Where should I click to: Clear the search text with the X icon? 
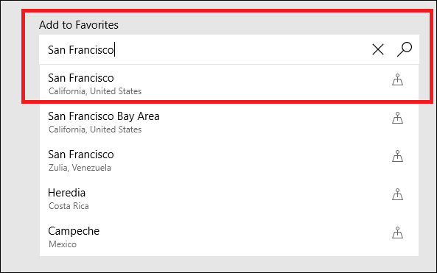tap(378, 50)
